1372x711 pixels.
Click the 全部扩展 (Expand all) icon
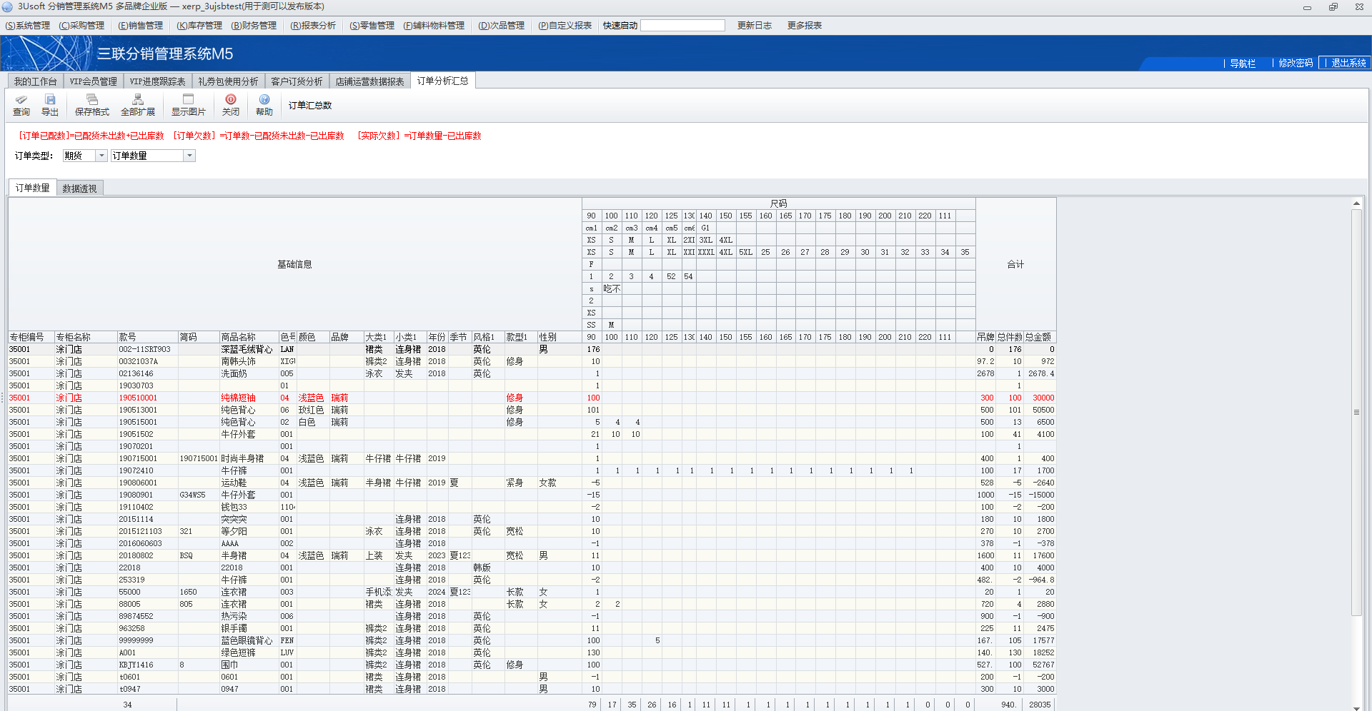click(138, 105)
